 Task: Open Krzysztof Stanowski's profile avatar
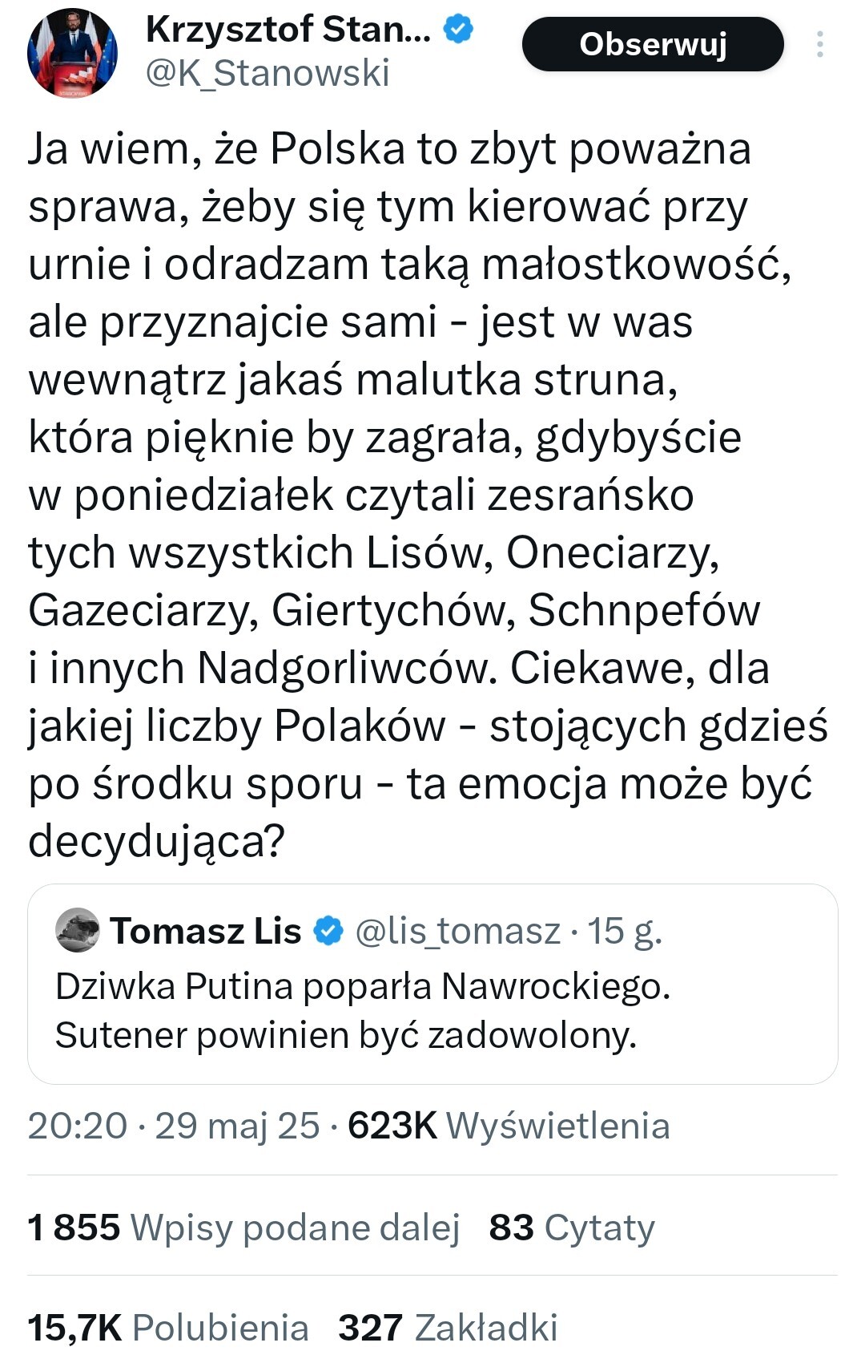(x=71, y=53)
